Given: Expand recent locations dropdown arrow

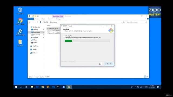Looking at the screenshot, I should click(x=35, y=22).
